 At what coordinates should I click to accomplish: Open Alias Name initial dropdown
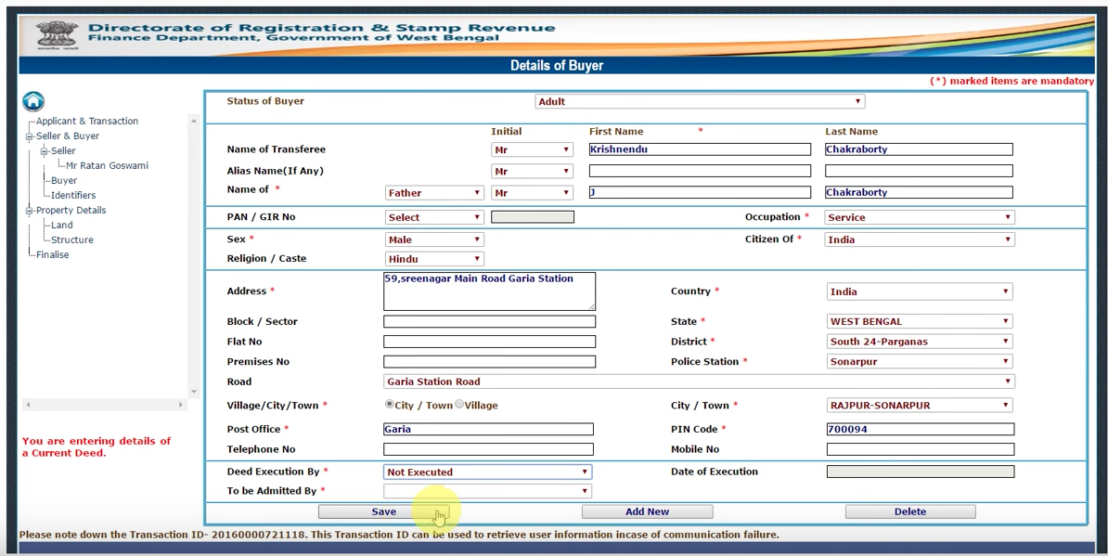click(532, 171)
